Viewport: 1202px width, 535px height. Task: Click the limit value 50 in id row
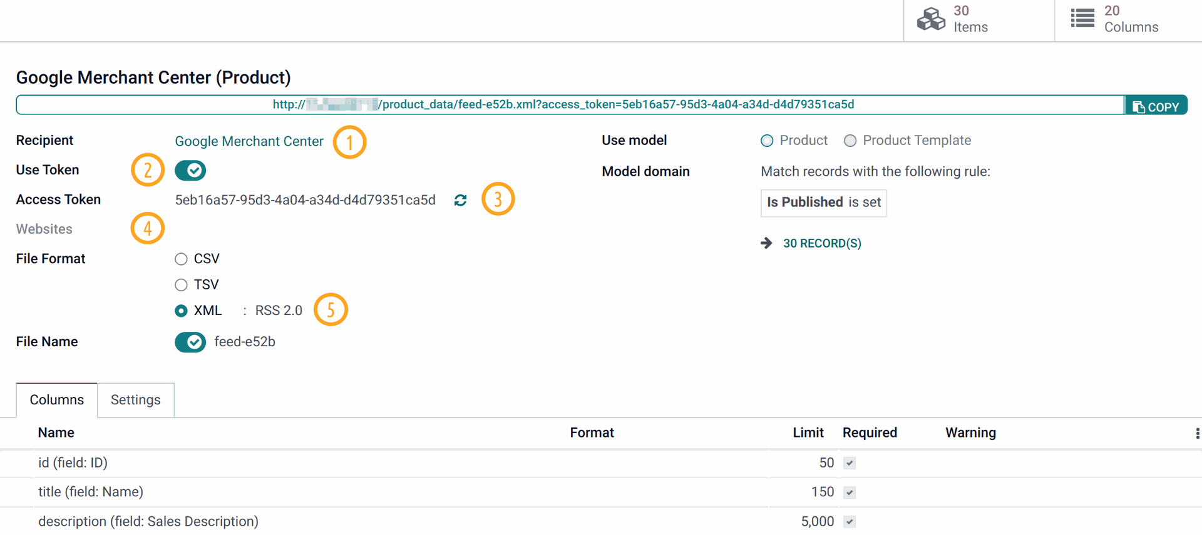tap(826, 463)
